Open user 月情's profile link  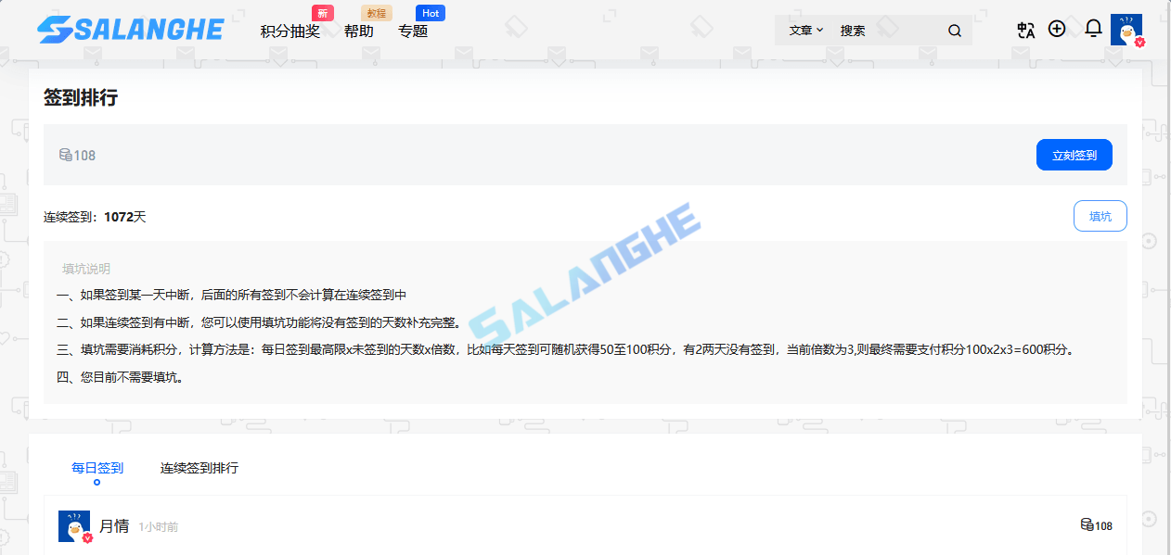coord(114,524)
